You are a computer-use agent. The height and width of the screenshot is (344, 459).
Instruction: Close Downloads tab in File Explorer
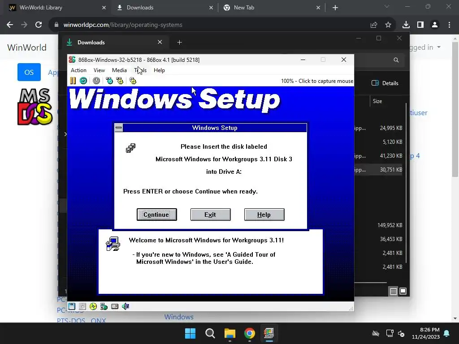point(160,42)
